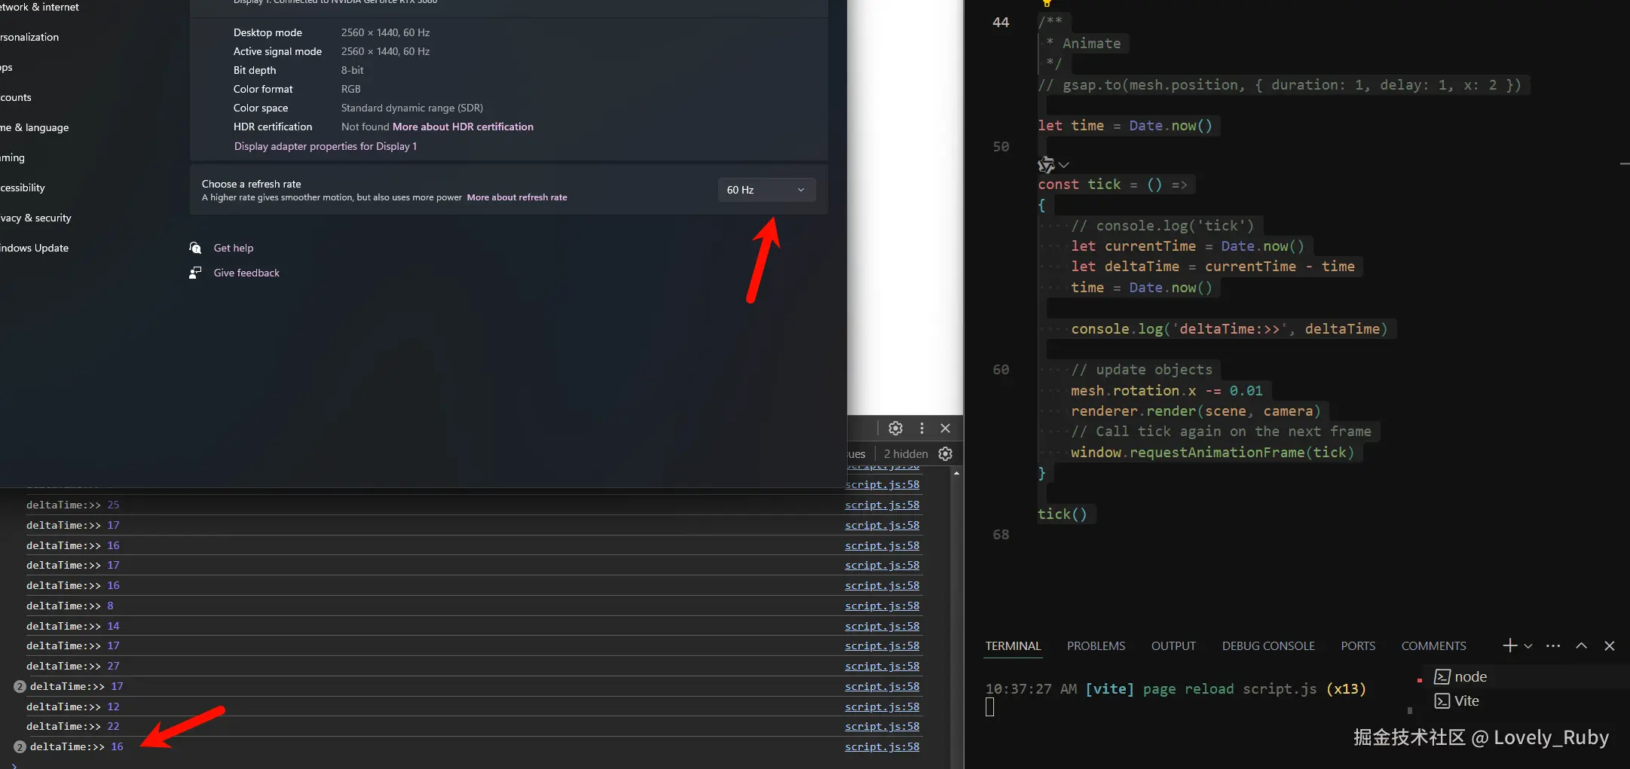1630x769 pixels.
Task: Click the Give feedback link
Action: point(246,273)
